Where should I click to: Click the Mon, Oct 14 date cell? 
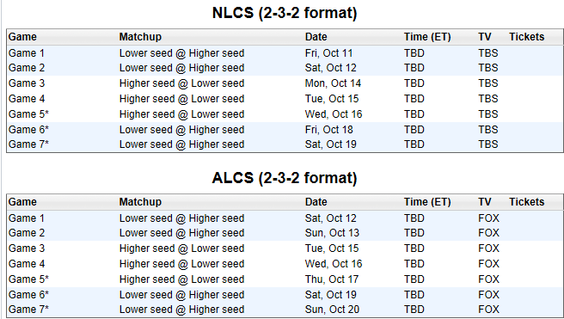[x=333, y=83]
